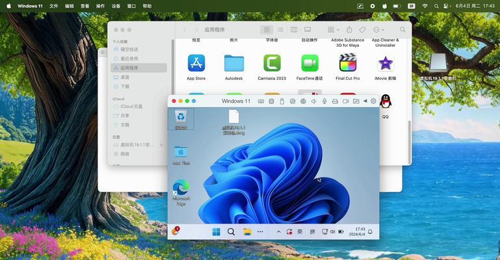The width and height of the screenshot is (500, 260).
Task: Open the 文件 menu in menu bar
Action: pyautogui.click(x=54, y=6)
